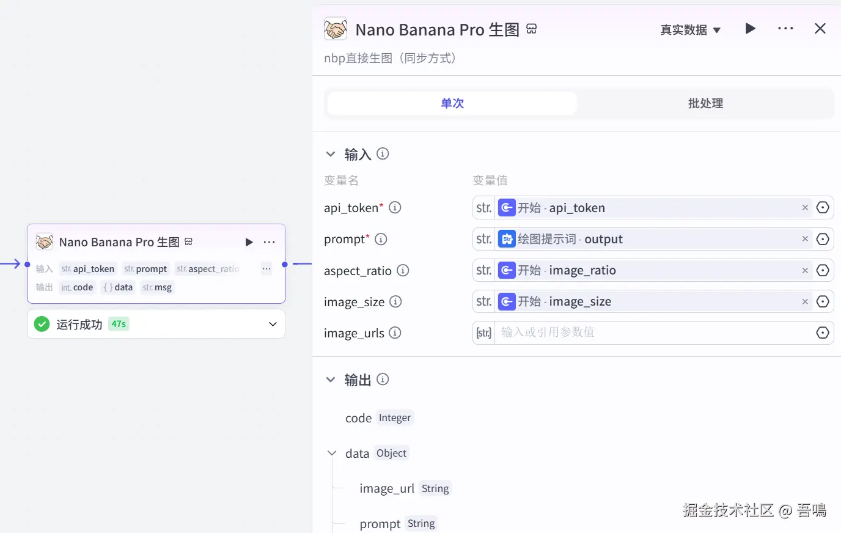Click the int. code output tag on canvas node
This screenshot has width=841, height=533.
(x=77, y=287)
